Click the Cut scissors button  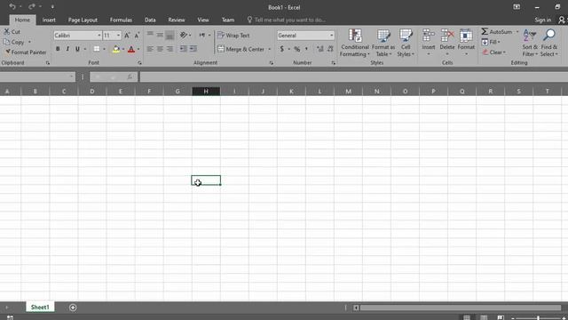(x=12, y=32)
